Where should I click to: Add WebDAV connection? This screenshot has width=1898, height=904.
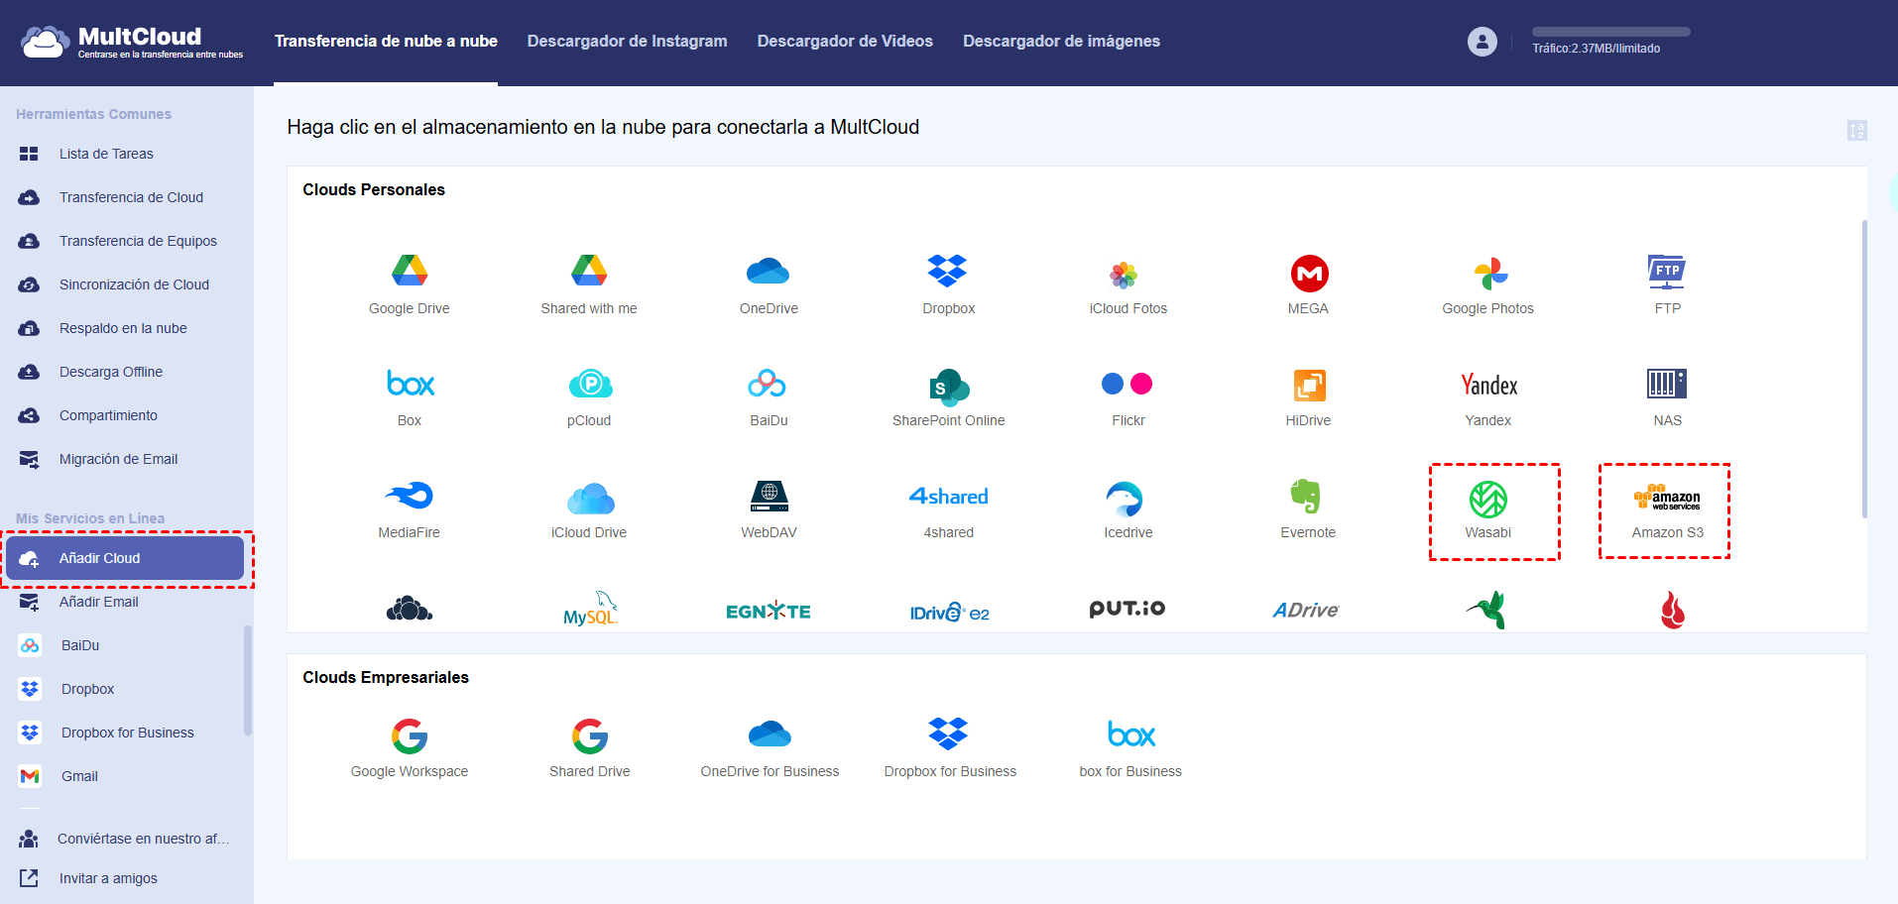click(769, 509)
